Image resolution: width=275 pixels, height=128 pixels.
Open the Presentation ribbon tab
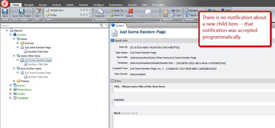[116, 5]
